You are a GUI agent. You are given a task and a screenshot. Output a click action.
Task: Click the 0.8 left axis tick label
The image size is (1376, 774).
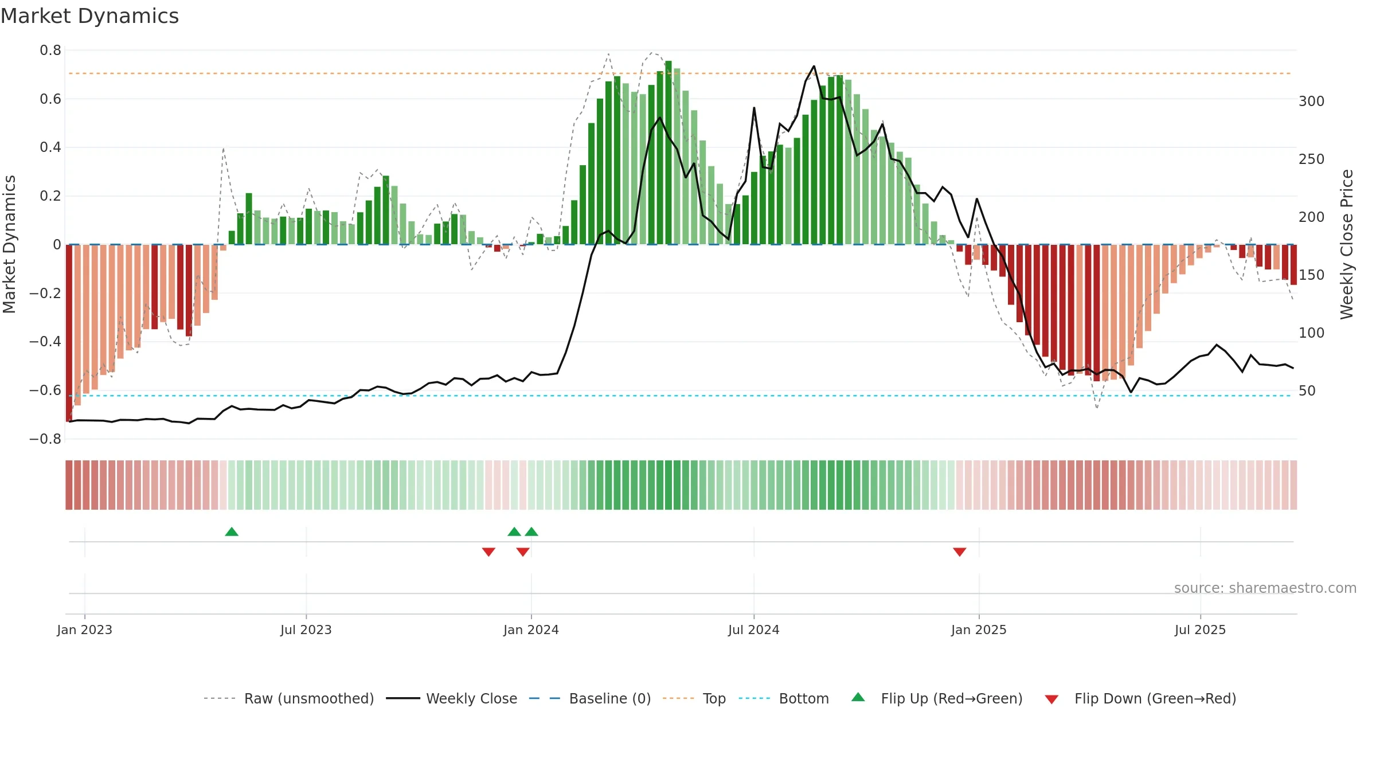[50, 50]
